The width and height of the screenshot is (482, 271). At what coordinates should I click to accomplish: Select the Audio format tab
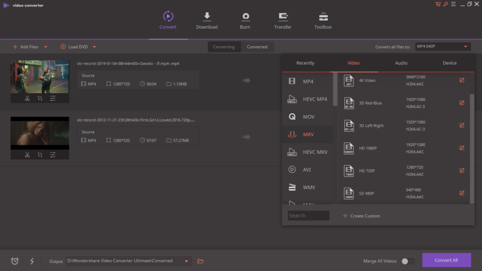[401, 63]
